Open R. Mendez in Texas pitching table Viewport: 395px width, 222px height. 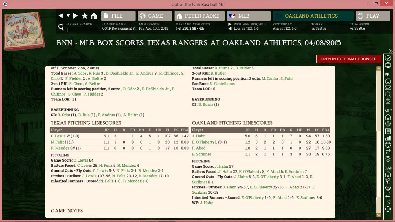pos(60,148)
